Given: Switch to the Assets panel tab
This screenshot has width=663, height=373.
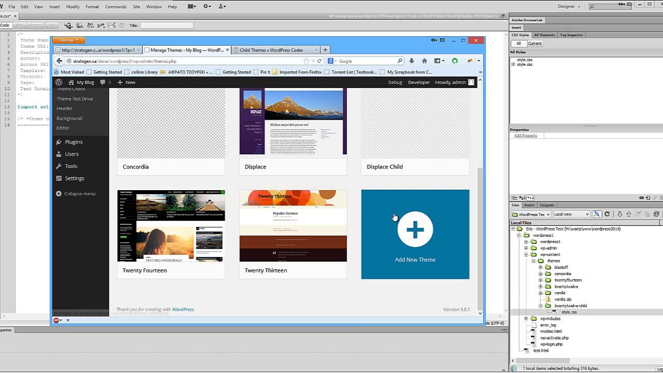Looking at the screenshot, I should (x=529, y=205).
